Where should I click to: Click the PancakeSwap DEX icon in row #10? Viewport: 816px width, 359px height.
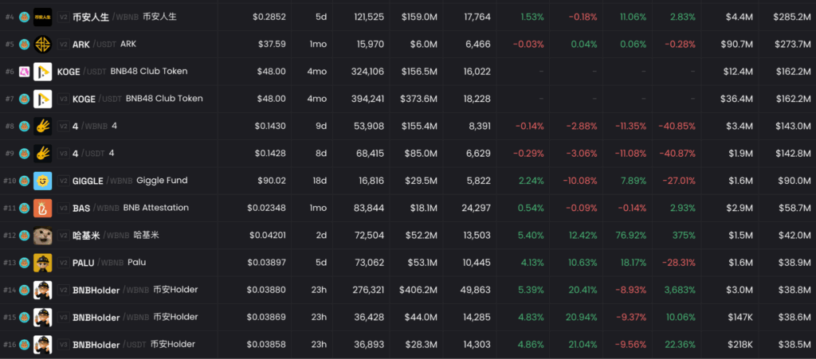click(24, 181)
